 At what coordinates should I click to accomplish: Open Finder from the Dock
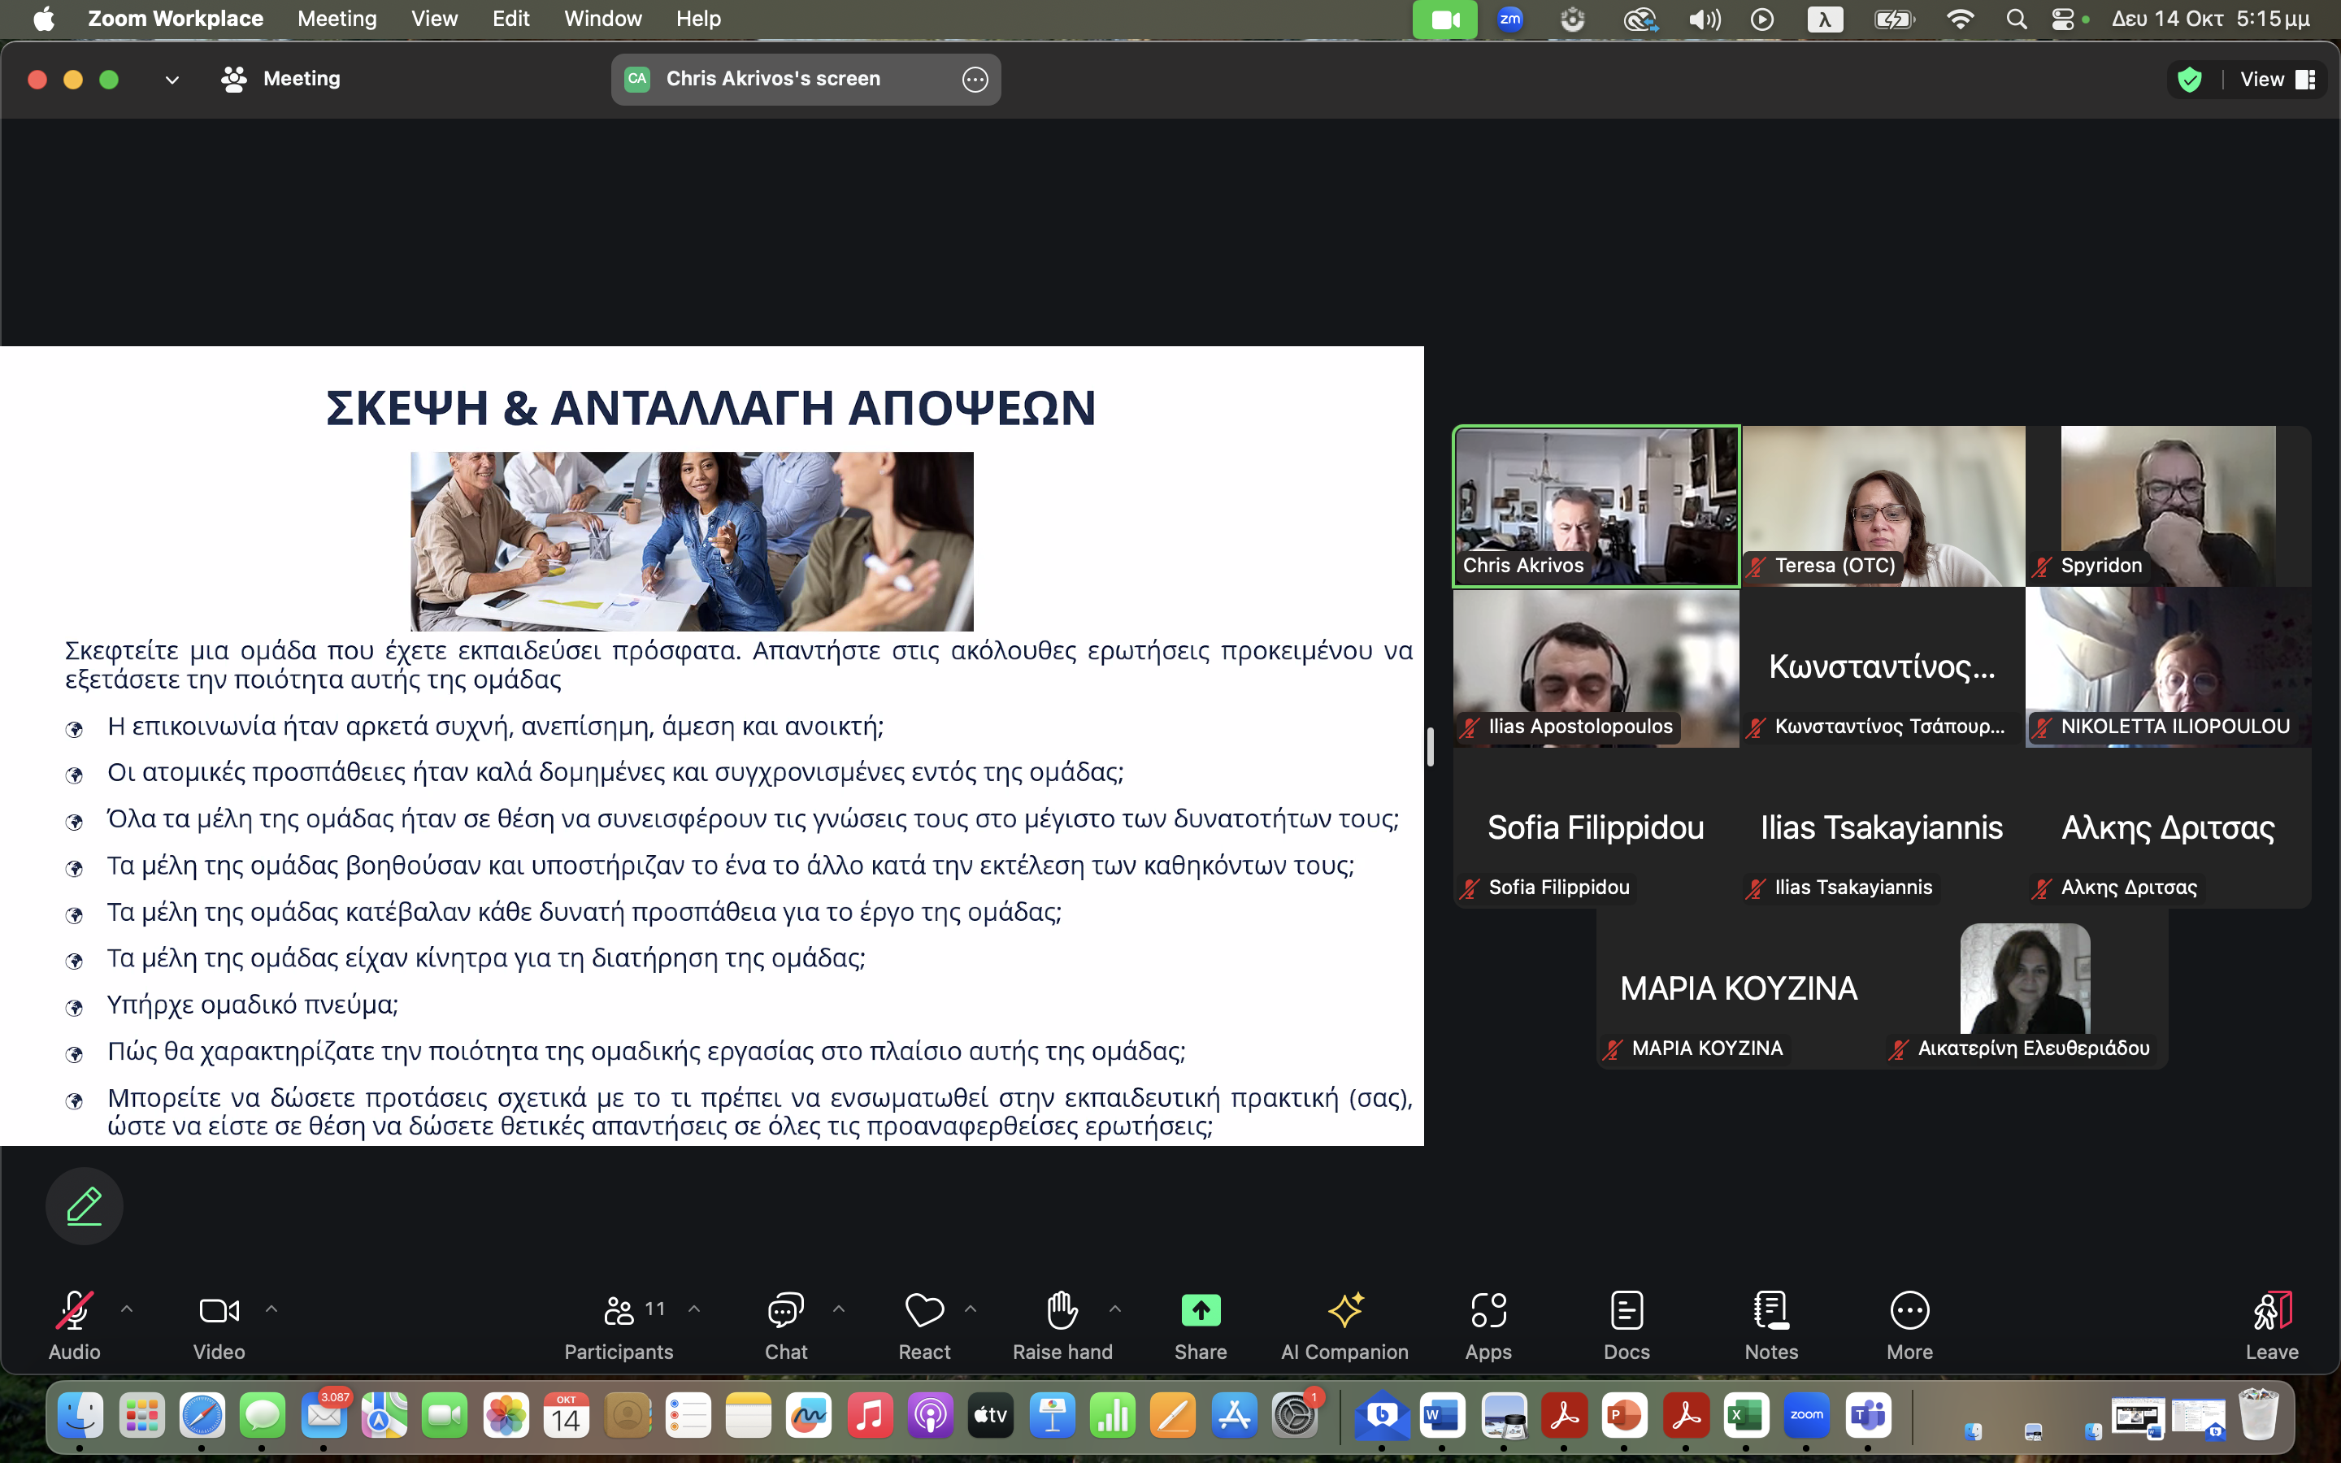click(80, 1417)
